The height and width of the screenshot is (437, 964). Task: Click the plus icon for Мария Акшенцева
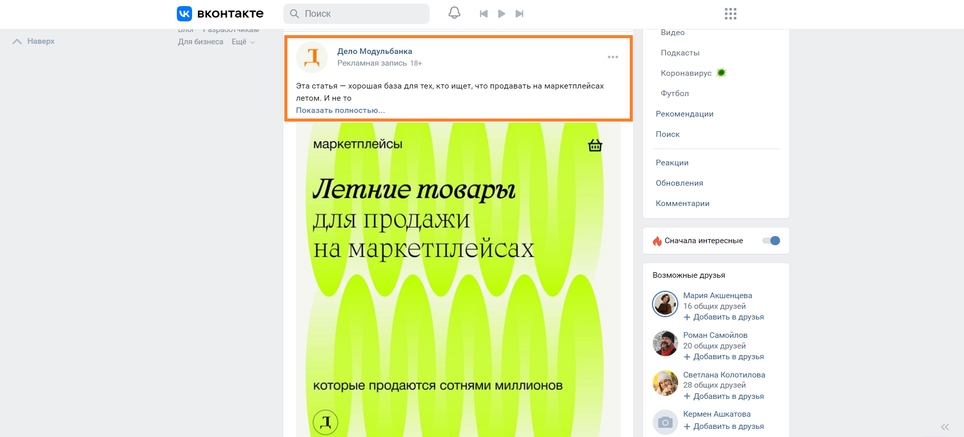[687, 317]
